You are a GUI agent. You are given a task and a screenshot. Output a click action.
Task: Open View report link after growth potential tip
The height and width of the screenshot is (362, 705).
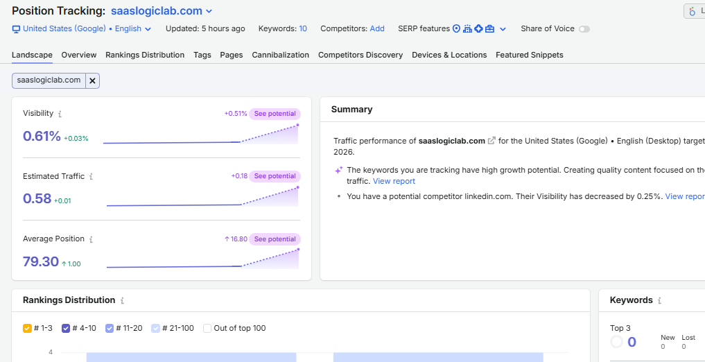click(394, 181)
